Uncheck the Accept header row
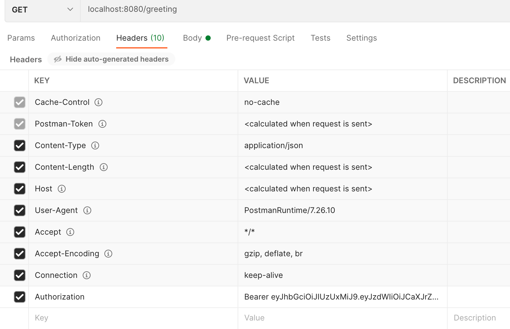The width and height of the screenshot is (510, 329). (20, 232)
